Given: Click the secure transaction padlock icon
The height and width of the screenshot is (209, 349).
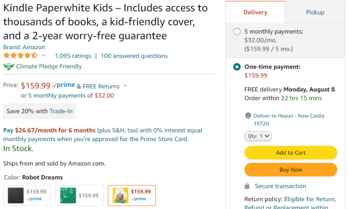Looking at the screenshot, I should 247,186.
